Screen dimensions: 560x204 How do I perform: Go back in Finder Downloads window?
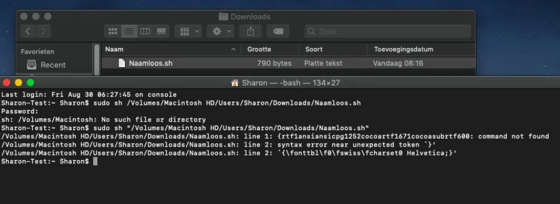28,32
